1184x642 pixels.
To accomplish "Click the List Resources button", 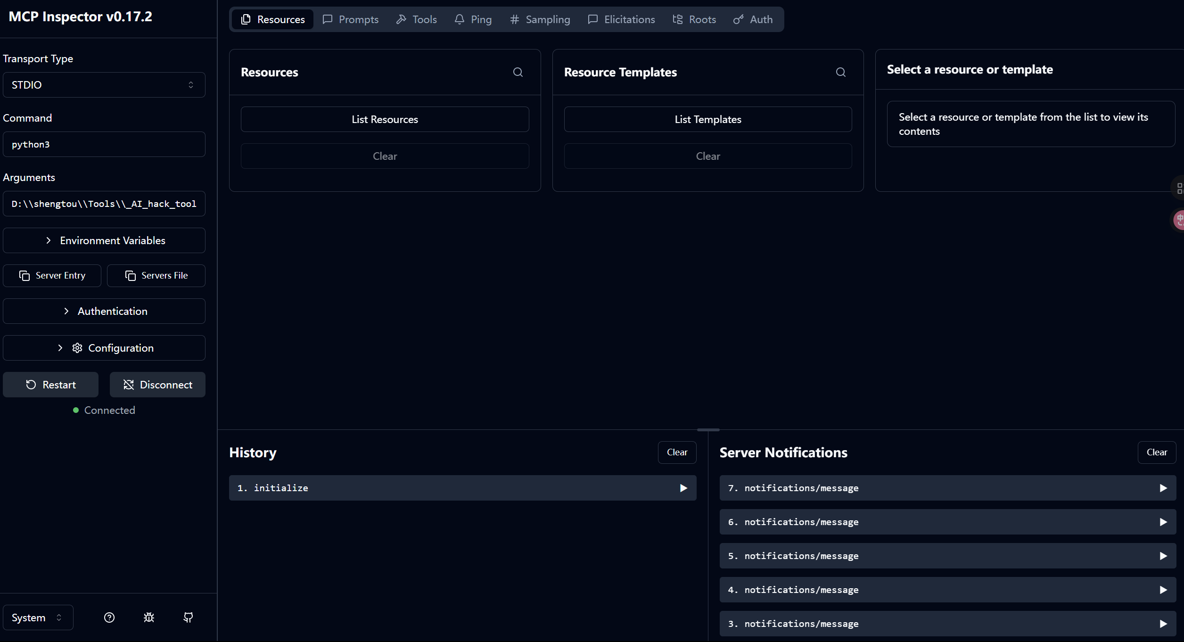I will pos(385,119).
